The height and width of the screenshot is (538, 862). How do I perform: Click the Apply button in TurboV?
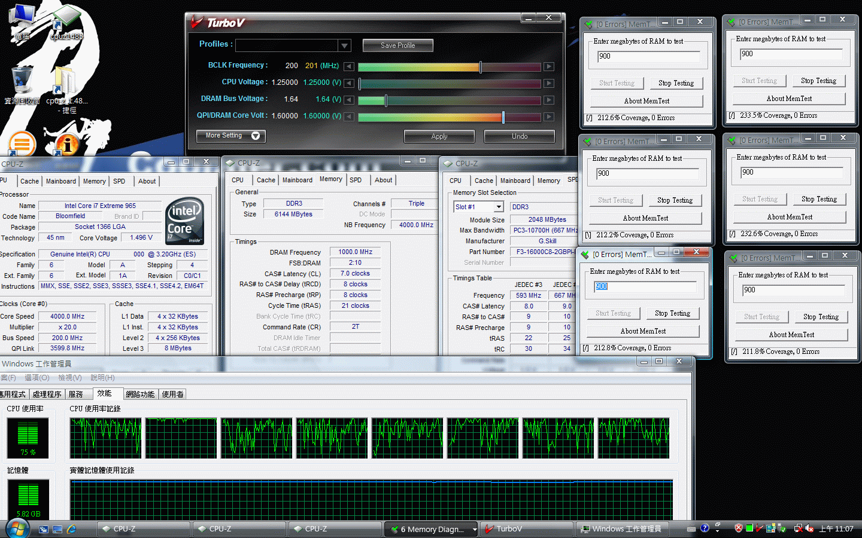[x=439, y=136]
